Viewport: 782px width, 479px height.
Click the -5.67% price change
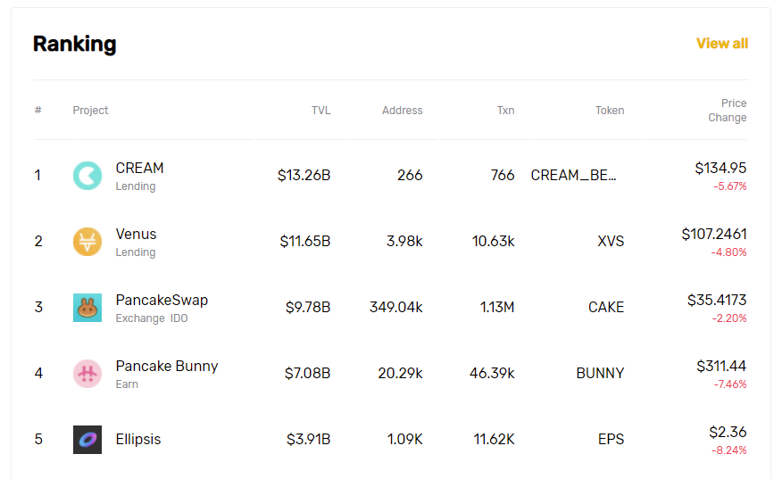[x=729, y=186]
